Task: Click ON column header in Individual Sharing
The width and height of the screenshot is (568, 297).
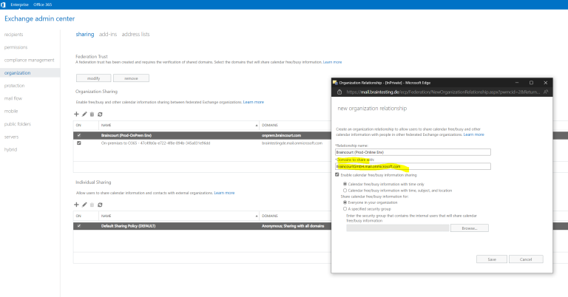Action: point(78,216)
